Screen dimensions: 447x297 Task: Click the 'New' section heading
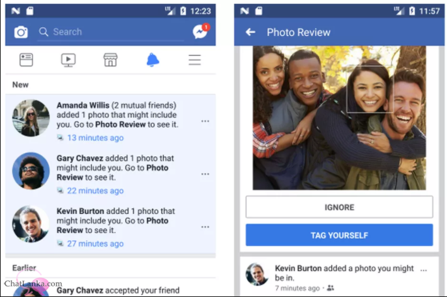coord(20,85)
